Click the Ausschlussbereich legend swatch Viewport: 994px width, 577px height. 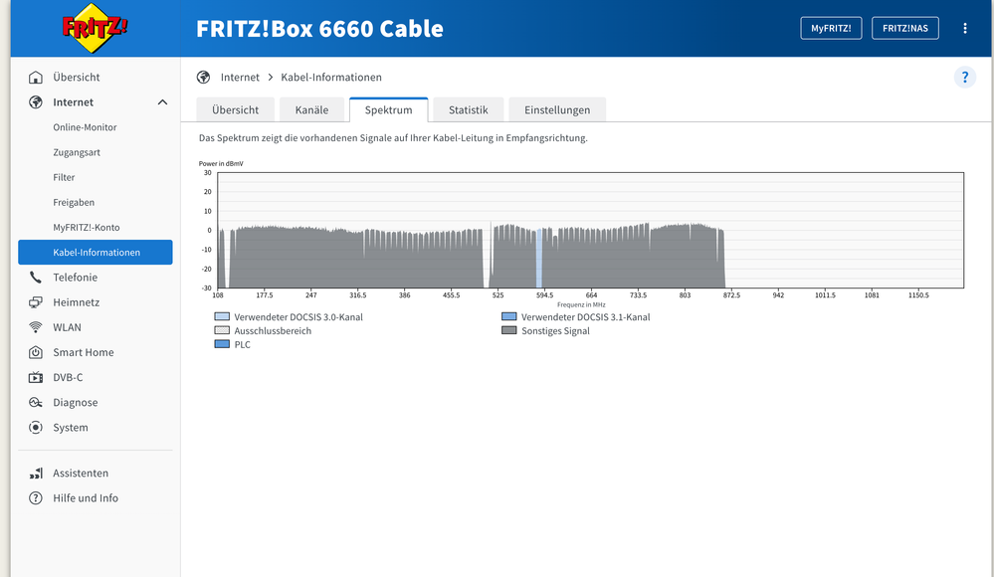click(x=222, y=330)
